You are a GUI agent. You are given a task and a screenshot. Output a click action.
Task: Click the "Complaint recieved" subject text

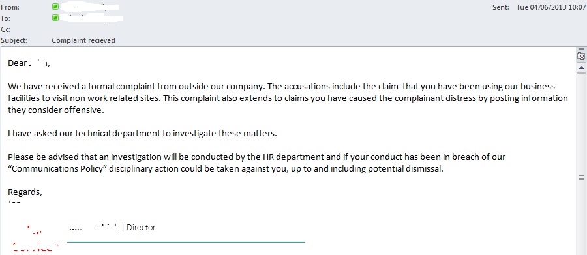pyautogui.click(x=83, y=40)
